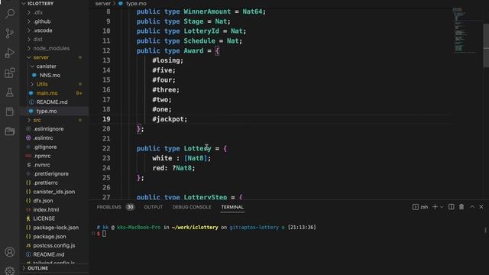Viewport: 489px width, 275px height.
Task: Open package-lock.json
Action: [x=56, y=228]
